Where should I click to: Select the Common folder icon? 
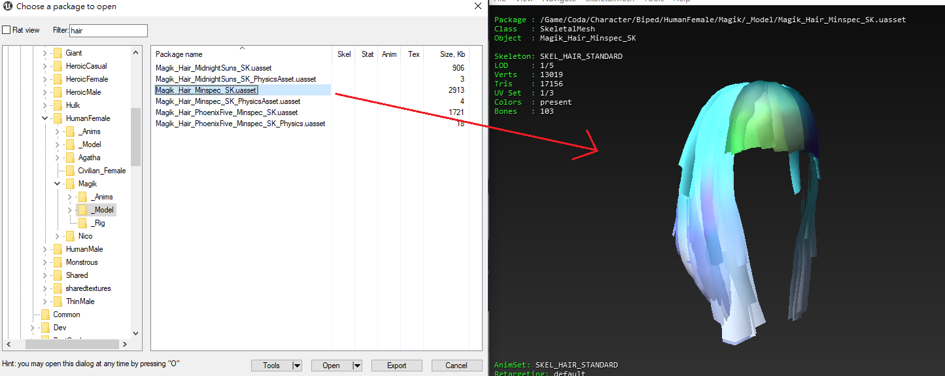(x=45, y=315)
